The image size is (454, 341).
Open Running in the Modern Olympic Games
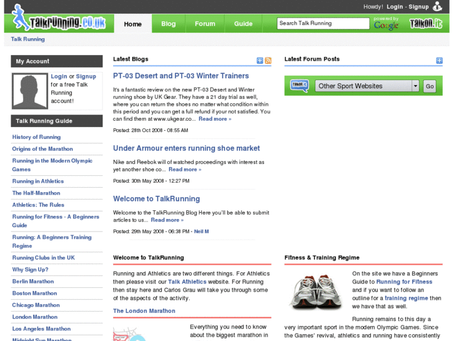point(52,165)
